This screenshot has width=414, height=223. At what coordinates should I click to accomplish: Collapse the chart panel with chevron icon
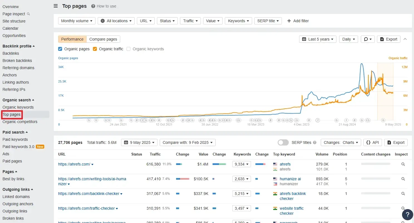[405, 39]
